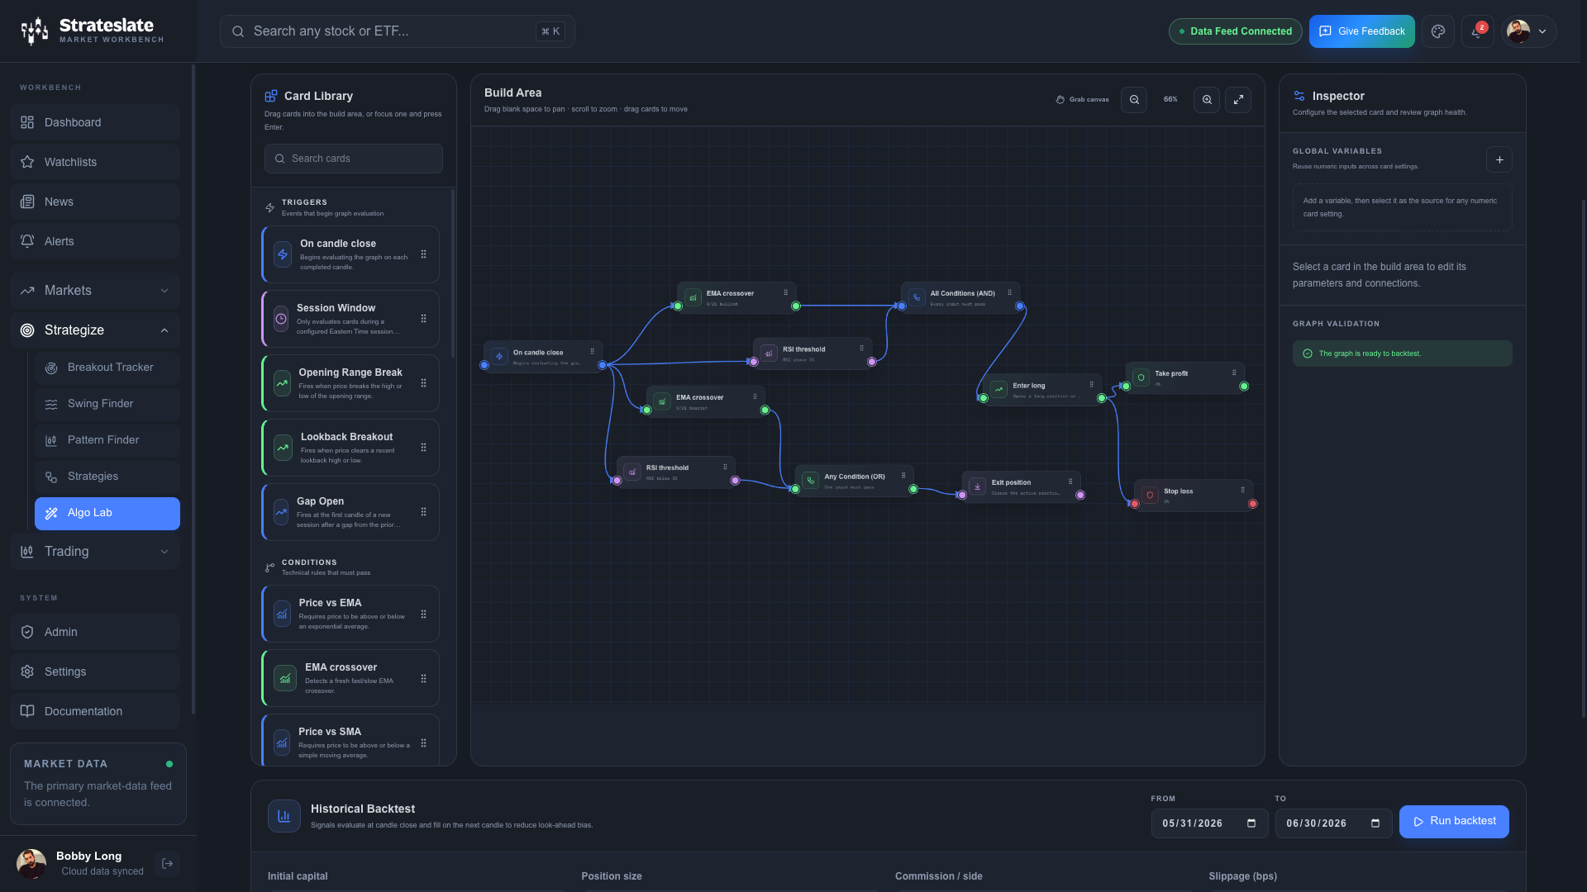This screenshot has width=1587, height=892.
Task: Open the News page
Action: pyautogui.click(x=95, y=202)
